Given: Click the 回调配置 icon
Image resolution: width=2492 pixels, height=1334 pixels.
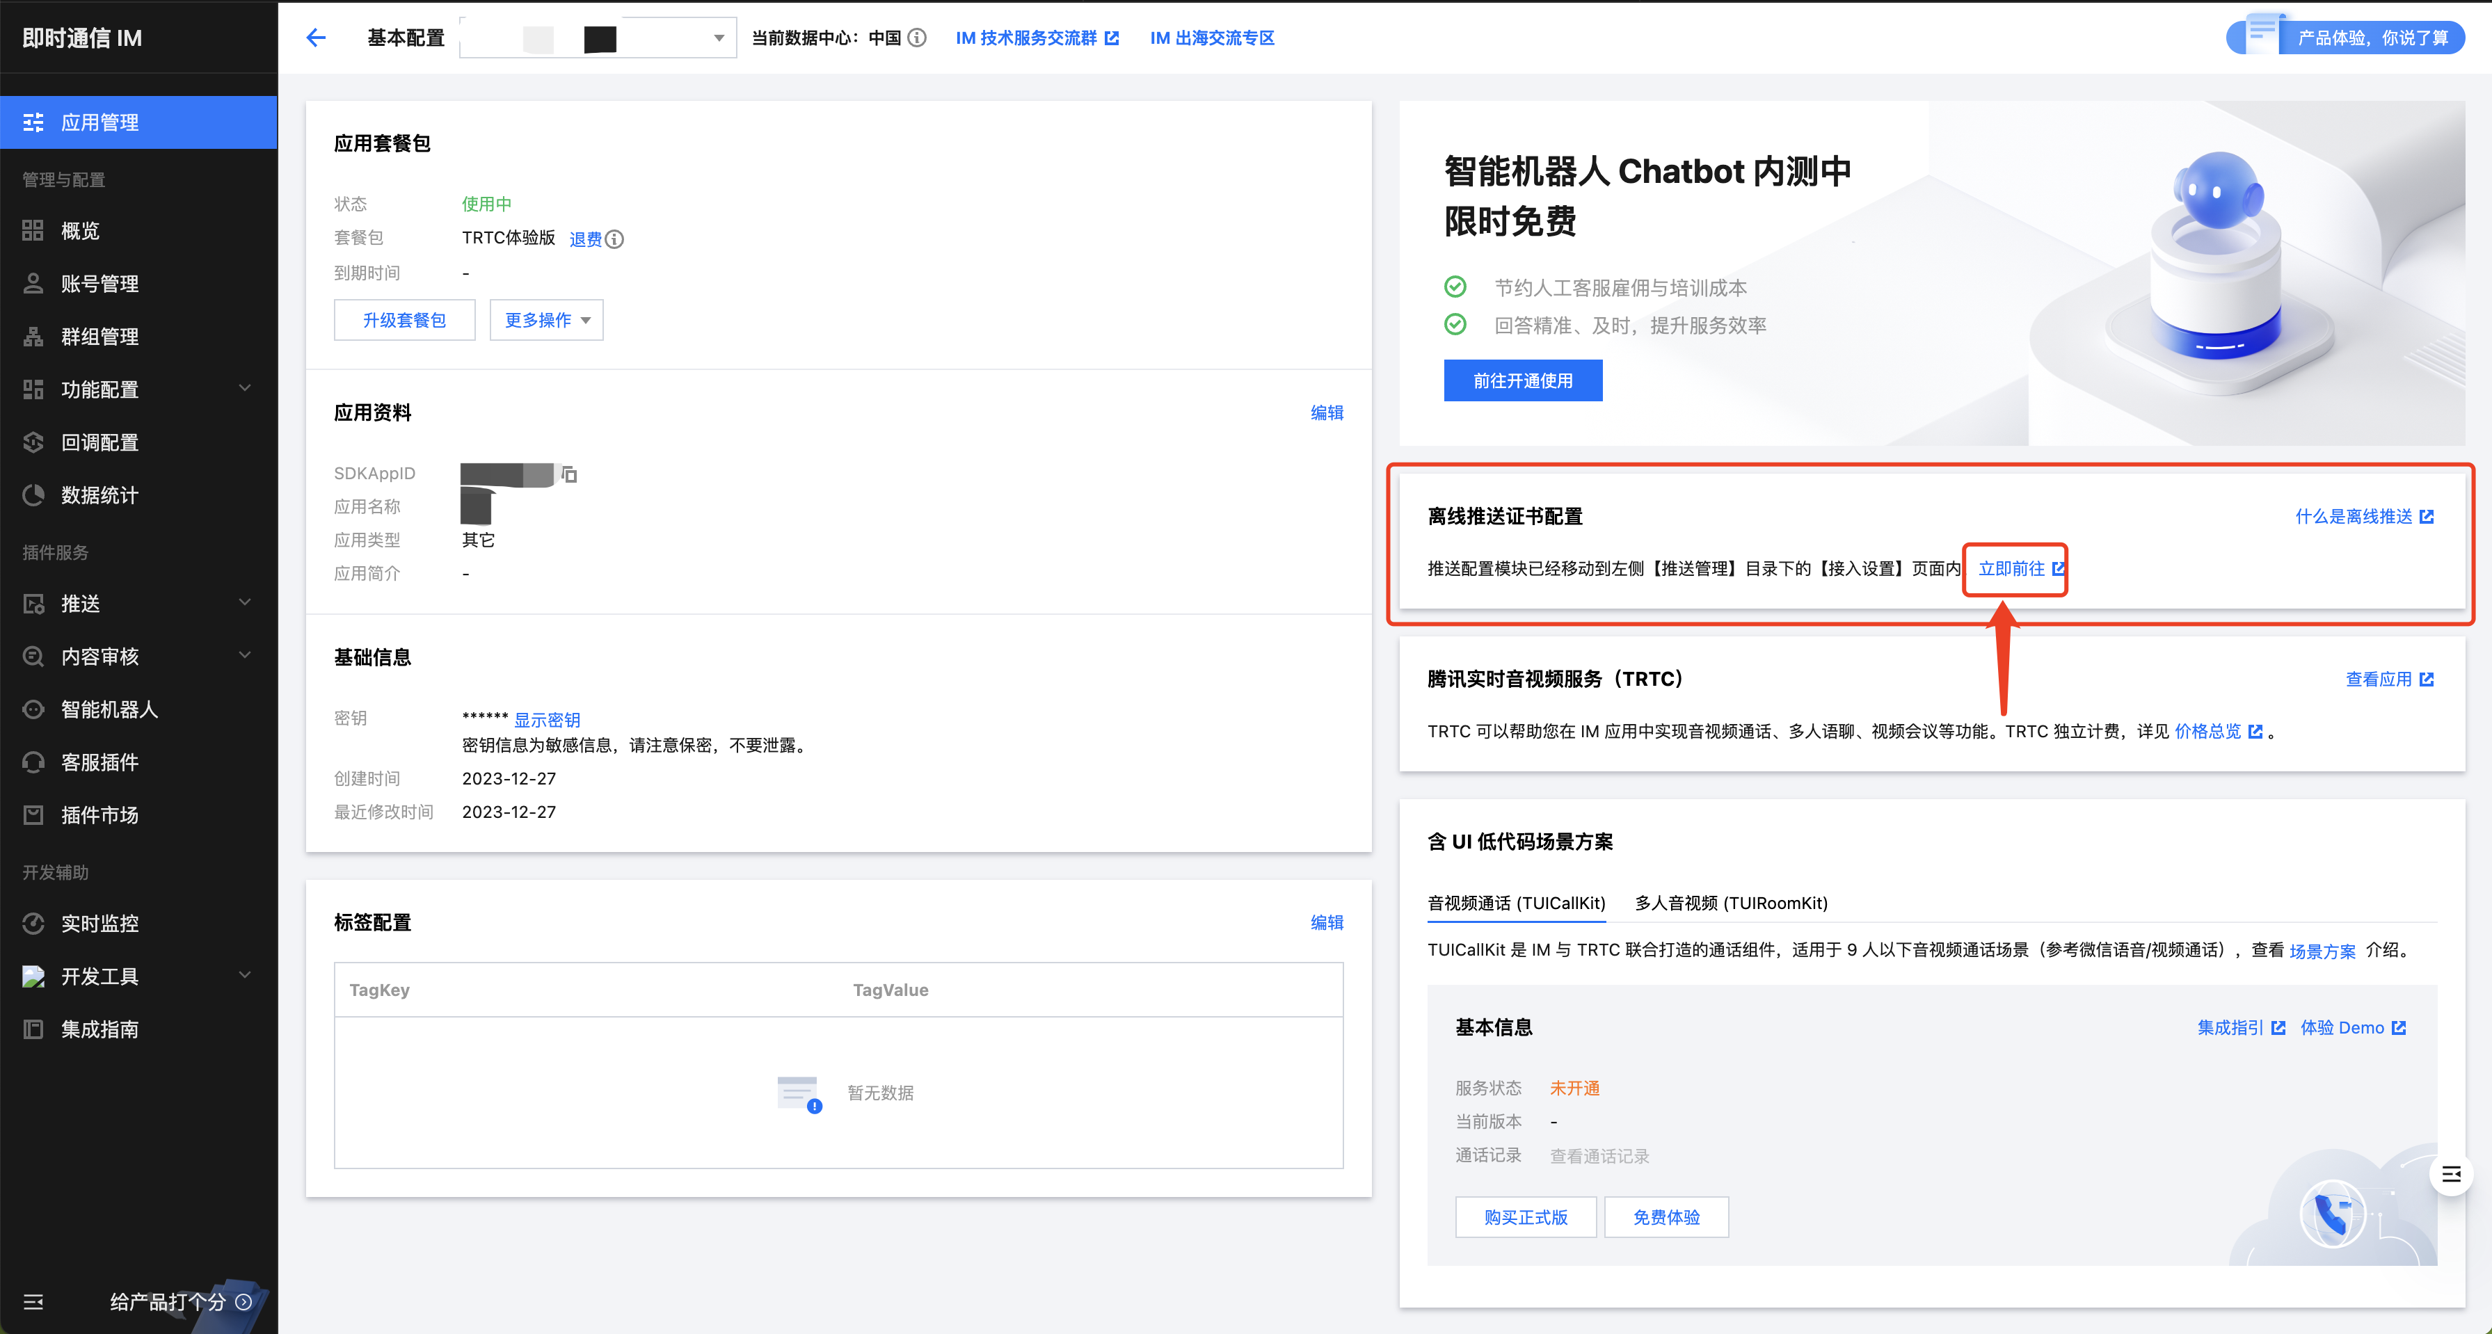Looking at the screenshot, I should click(33, 442).
